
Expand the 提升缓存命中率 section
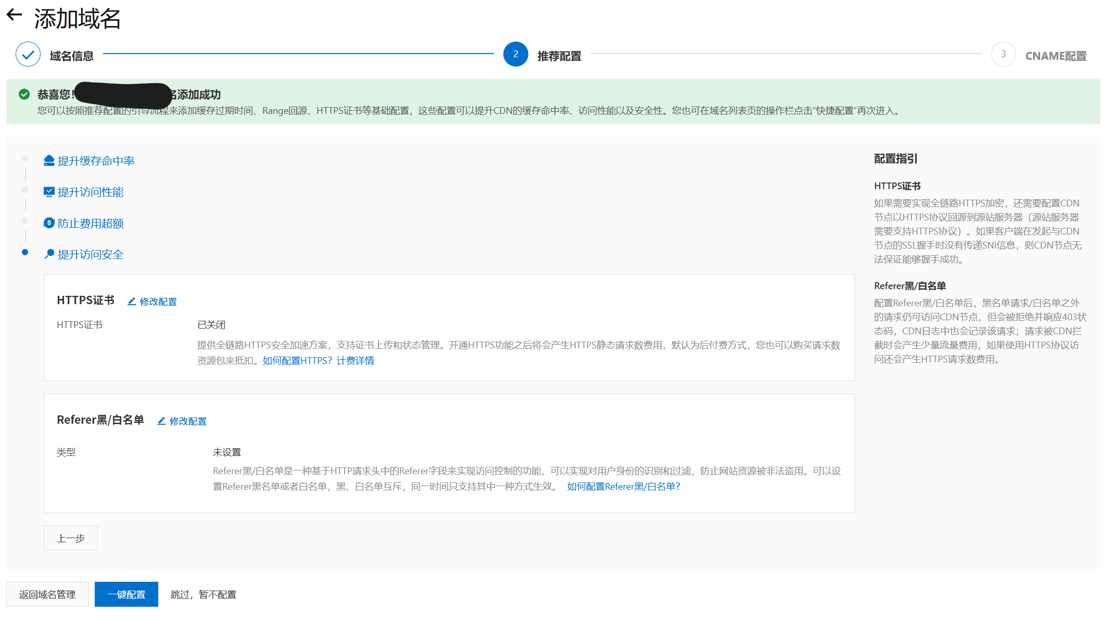[96, 161]
